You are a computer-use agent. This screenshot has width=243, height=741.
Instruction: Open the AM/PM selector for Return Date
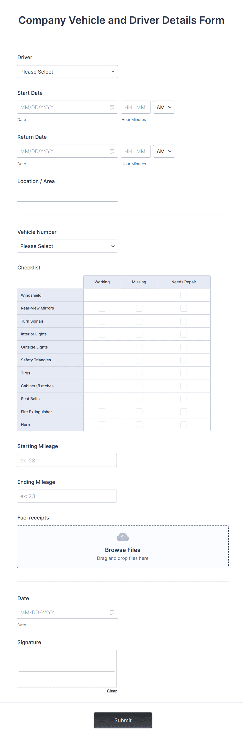(164, 151)
